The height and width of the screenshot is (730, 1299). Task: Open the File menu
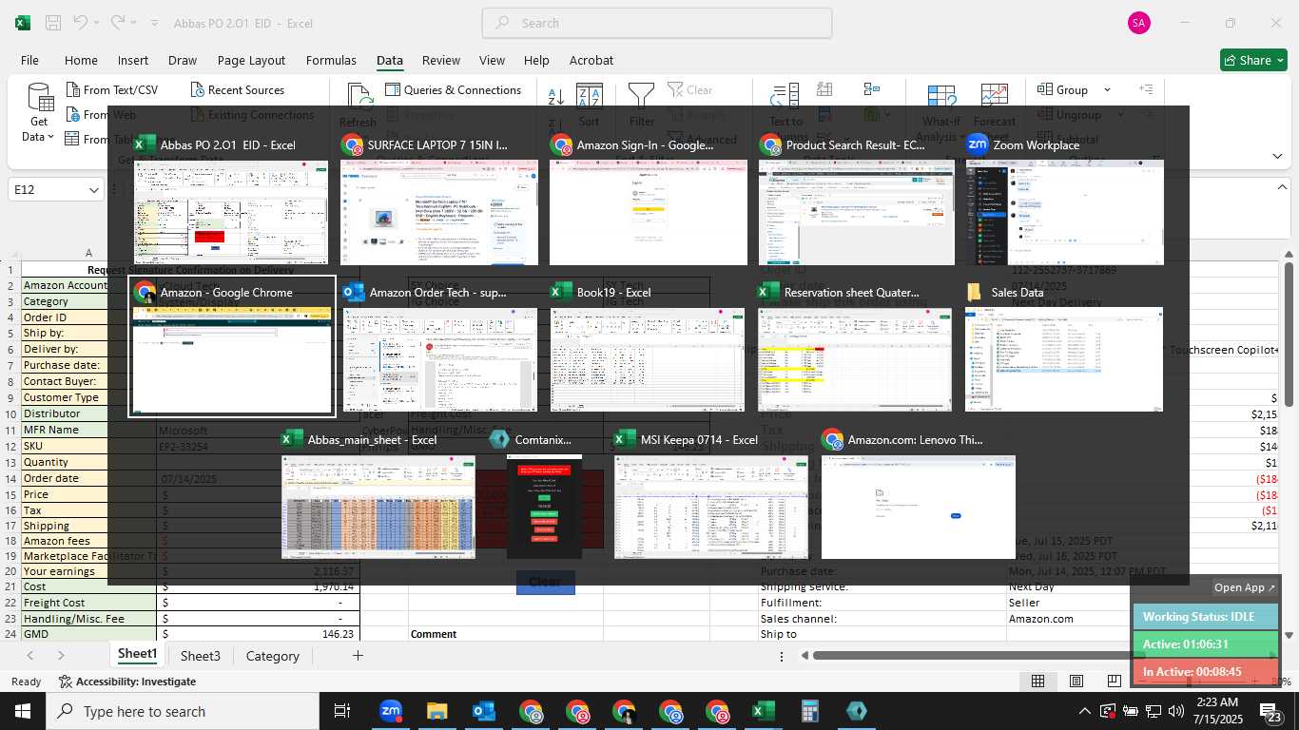(x=29, y=60)
